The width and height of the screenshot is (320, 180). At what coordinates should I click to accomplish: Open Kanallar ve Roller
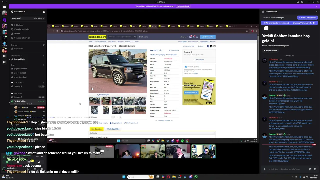tap(27, 29)
